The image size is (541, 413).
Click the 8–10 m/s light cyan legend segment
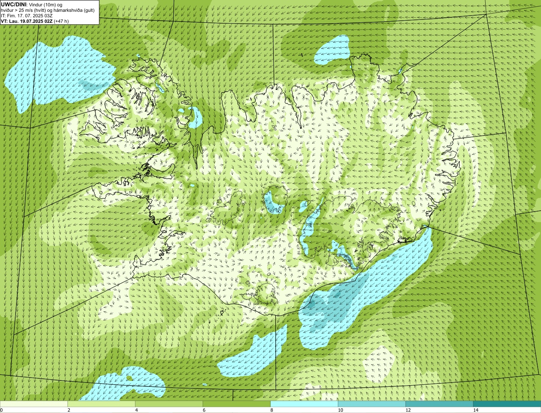point(304,404)
